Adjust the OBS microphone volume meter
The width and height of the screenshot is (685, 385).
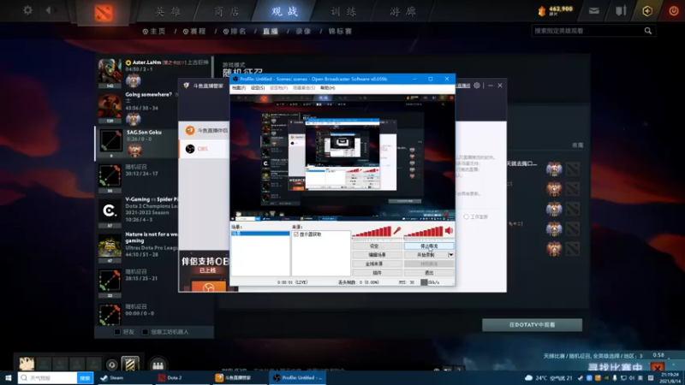(372, 233)
